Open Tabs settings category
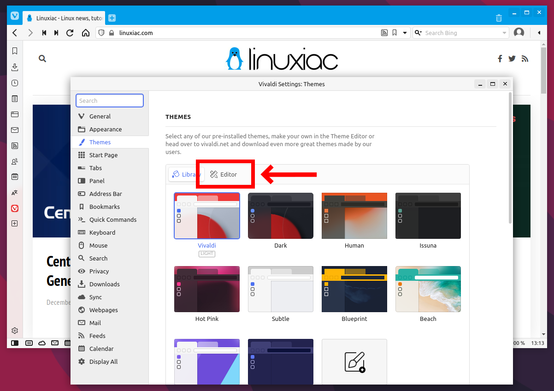Image resolution: width=554 pixels, height=391 pixels. pyautogui.click(x=110, y=168)
